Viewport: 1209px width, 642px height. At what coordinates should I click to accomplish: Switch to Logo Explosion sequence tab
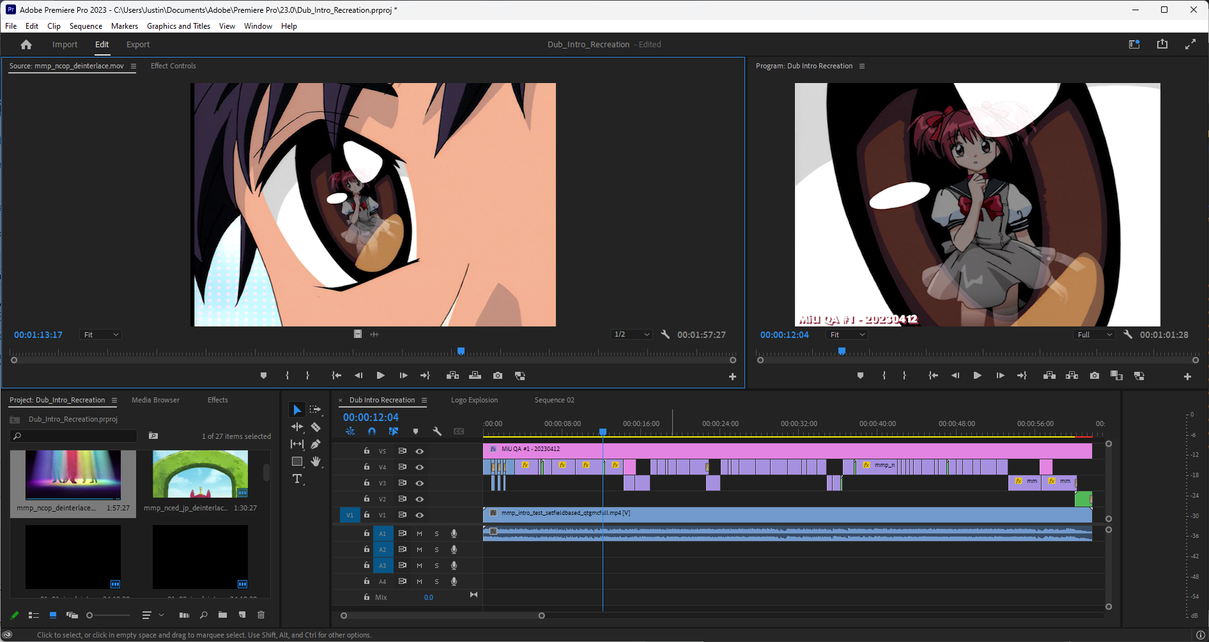(474, 400)
